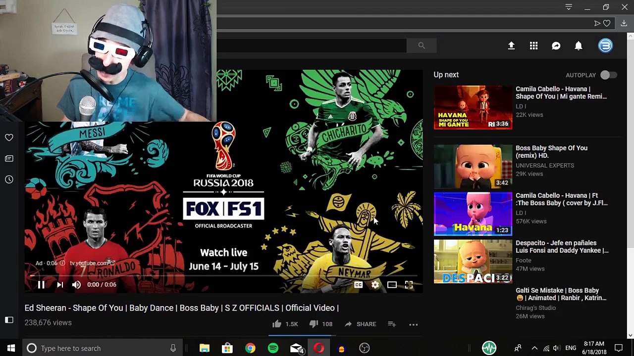The height and width of the screenshot is (356, 634).
Task: Open 'Galti Se Mistake | Boss Baby' title
Action: pos(561,294)
